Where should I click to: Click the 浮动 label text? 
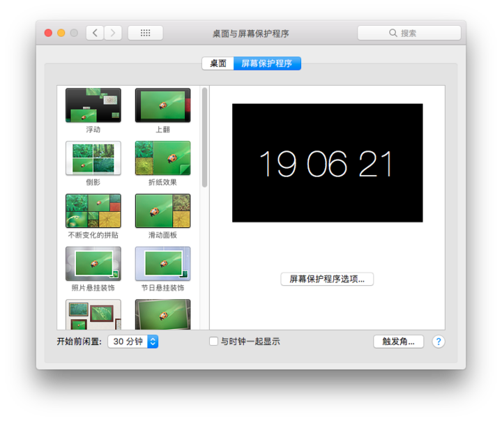93,130
